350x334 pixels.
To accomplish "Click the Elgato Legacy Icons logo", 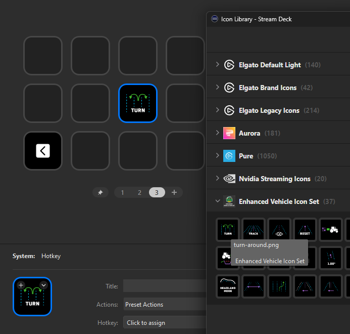I will coord(229,110).
